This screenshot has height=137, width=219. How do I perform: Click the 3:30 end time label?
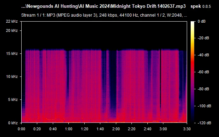coord(187,129)
